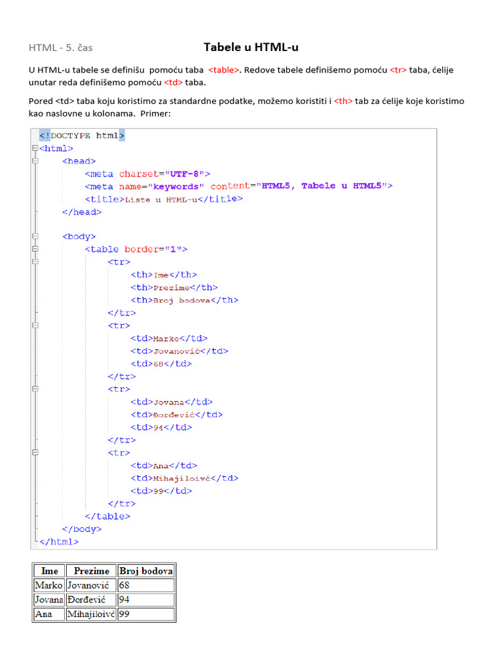Viewport: 503px width, 670px height.
Task: Click the "UTF-8" charset value in code
Action: [x=186, y=174]
